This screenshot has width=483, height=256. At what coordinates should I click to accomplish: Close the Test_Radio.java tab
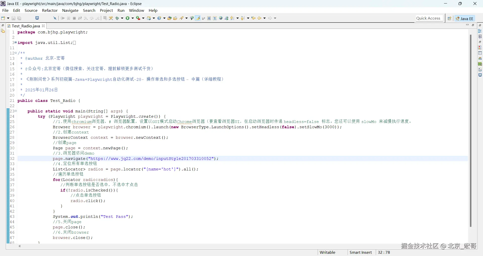click(x=43, y=26)
